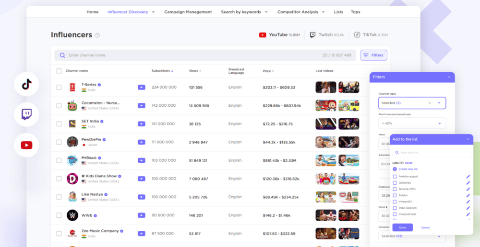
Task: Open the Lists page in navigation
Action: pyautogui.click(x=338, y=12)
